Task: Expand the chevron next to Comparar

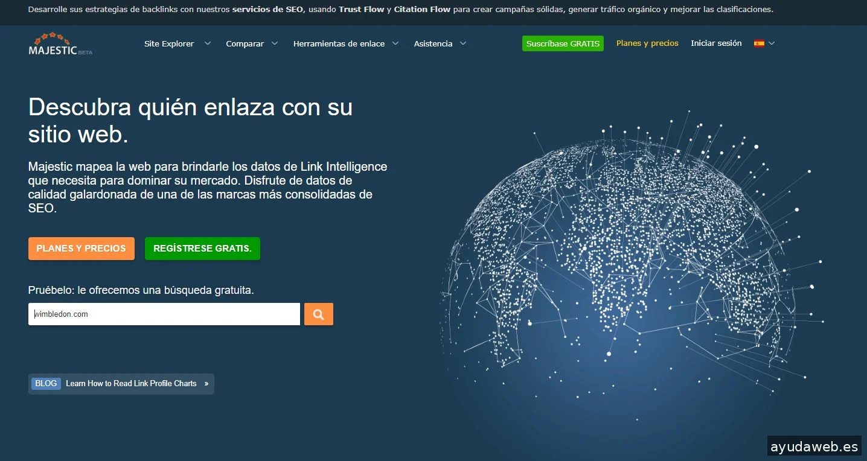Action: tap(275, 43)
